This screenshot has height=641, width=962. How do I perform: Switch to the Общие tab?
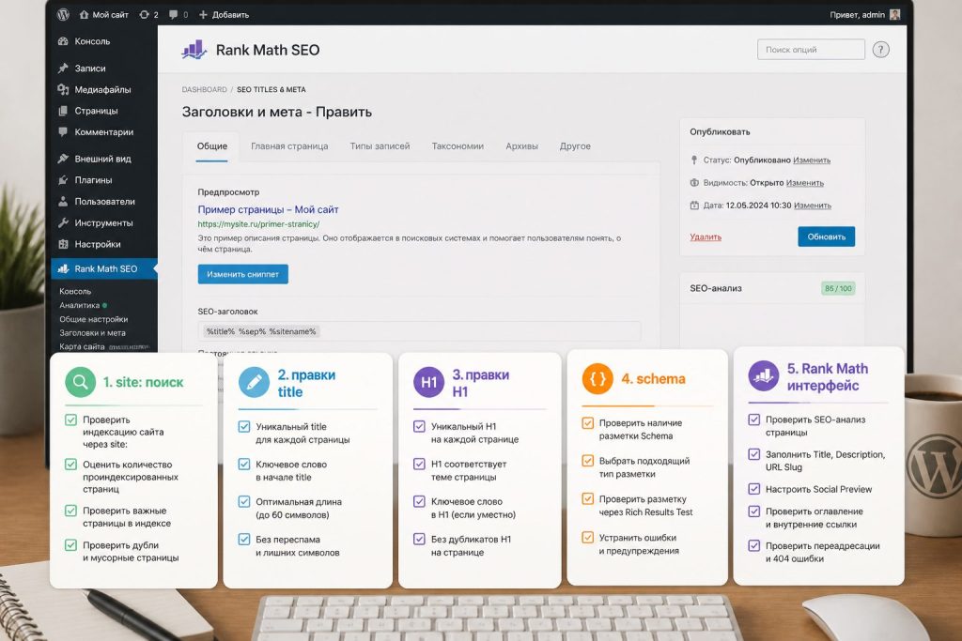pos(211,146)
